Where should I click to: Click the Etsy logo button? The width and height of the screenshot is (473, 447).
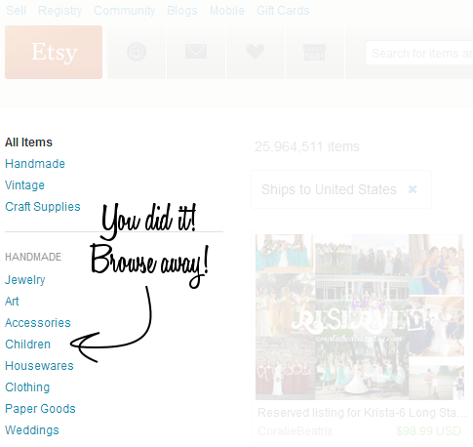point(54,52)
